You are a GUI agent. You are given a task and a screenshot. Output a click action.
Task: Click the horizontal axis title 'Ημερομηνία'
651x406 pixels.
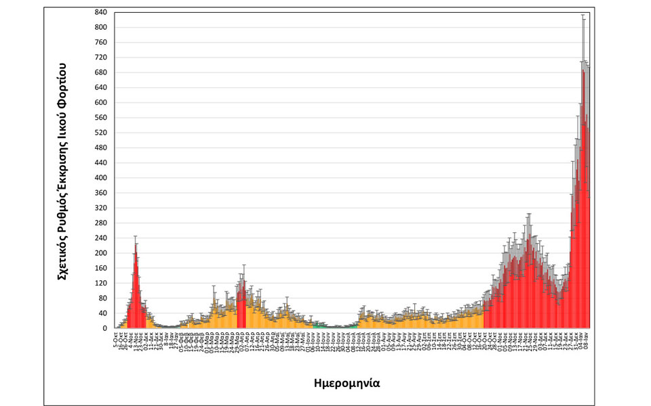(347, 382)
